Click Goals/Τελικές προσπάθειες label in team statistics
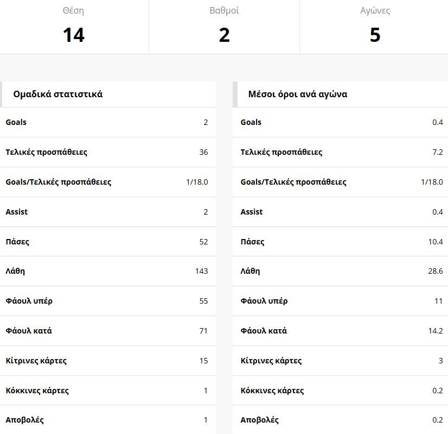The width and height of the screenshot is (448, 434). 59,182
